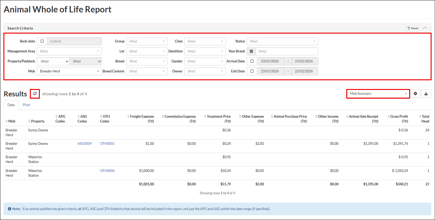Click the Year Brand input field
Screen dimensions: 435x220
[x=287, y=51]
